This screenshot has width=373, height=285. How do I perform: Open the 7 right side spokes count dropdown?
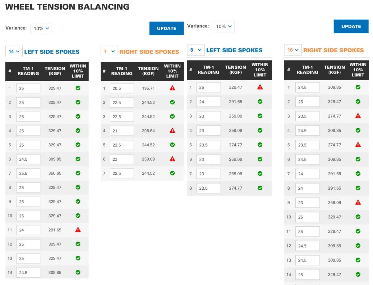pos(109,51)
